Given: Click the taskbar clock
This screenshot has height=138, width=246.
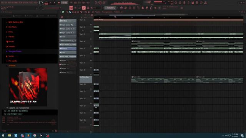Looking at the screenshot, I should point(235,135).
